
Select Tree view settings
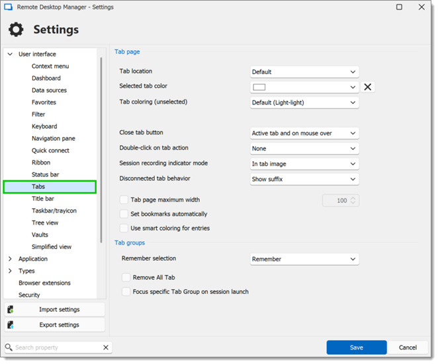click(45, 223)
